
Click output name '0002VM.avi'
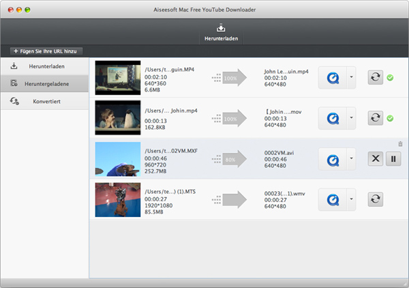click(279, 153)
